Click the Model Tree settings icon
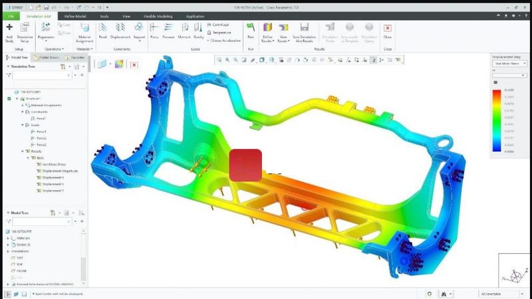The width and height of the screenshot is (532, 299). [x=53, y=213]
